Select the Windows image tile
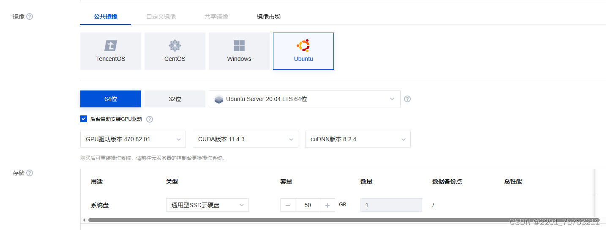 [239, 51]
